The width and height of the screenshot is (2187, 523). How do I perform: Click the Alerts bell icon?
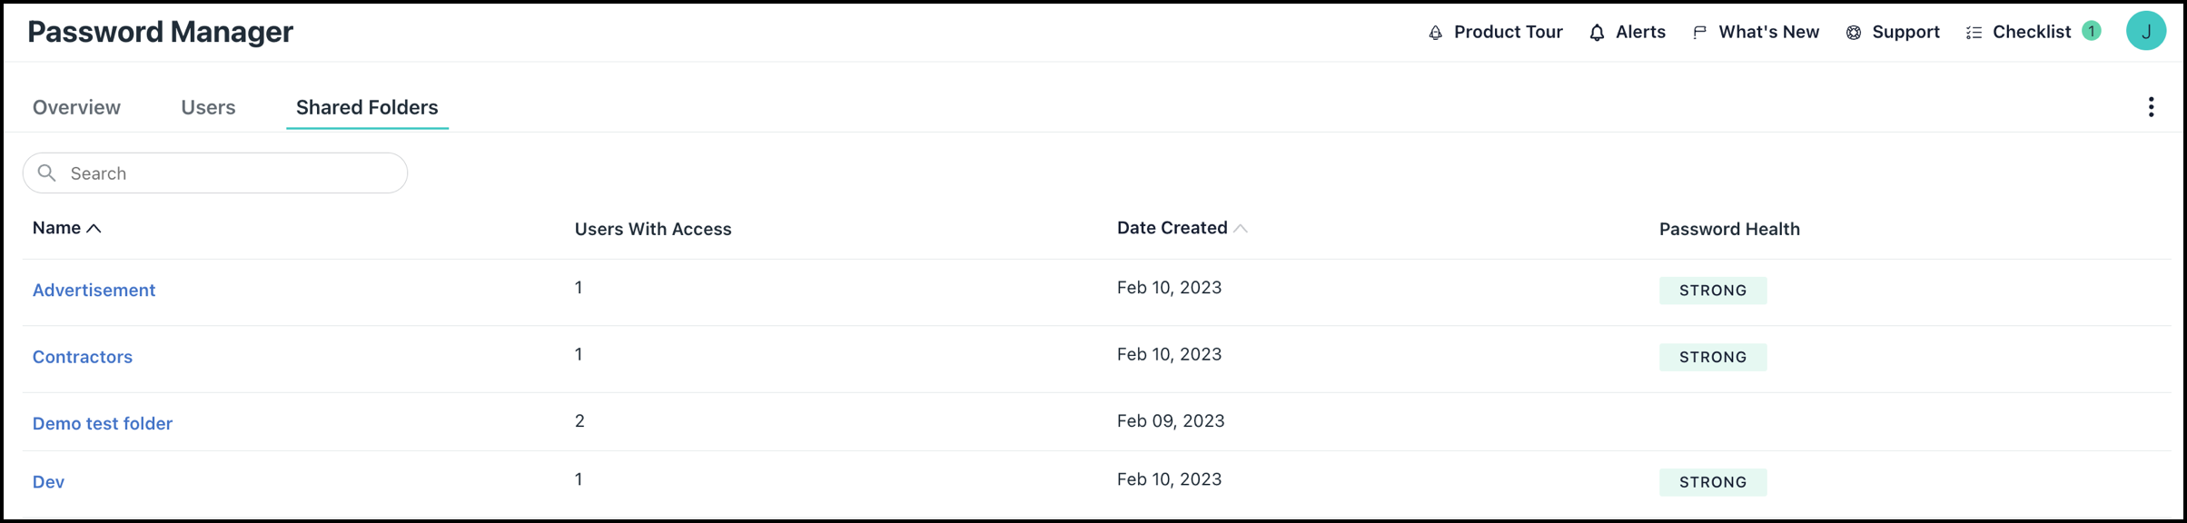[1597, 33]
